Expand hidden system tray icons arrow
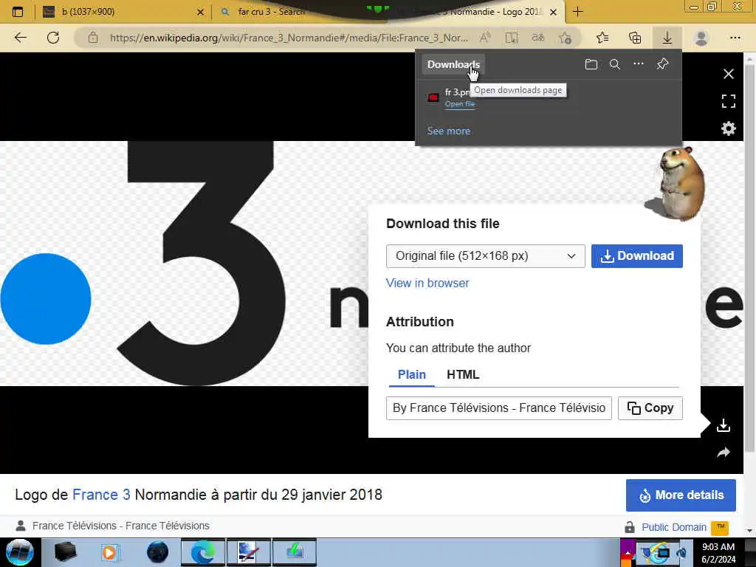 coord(628,552)
